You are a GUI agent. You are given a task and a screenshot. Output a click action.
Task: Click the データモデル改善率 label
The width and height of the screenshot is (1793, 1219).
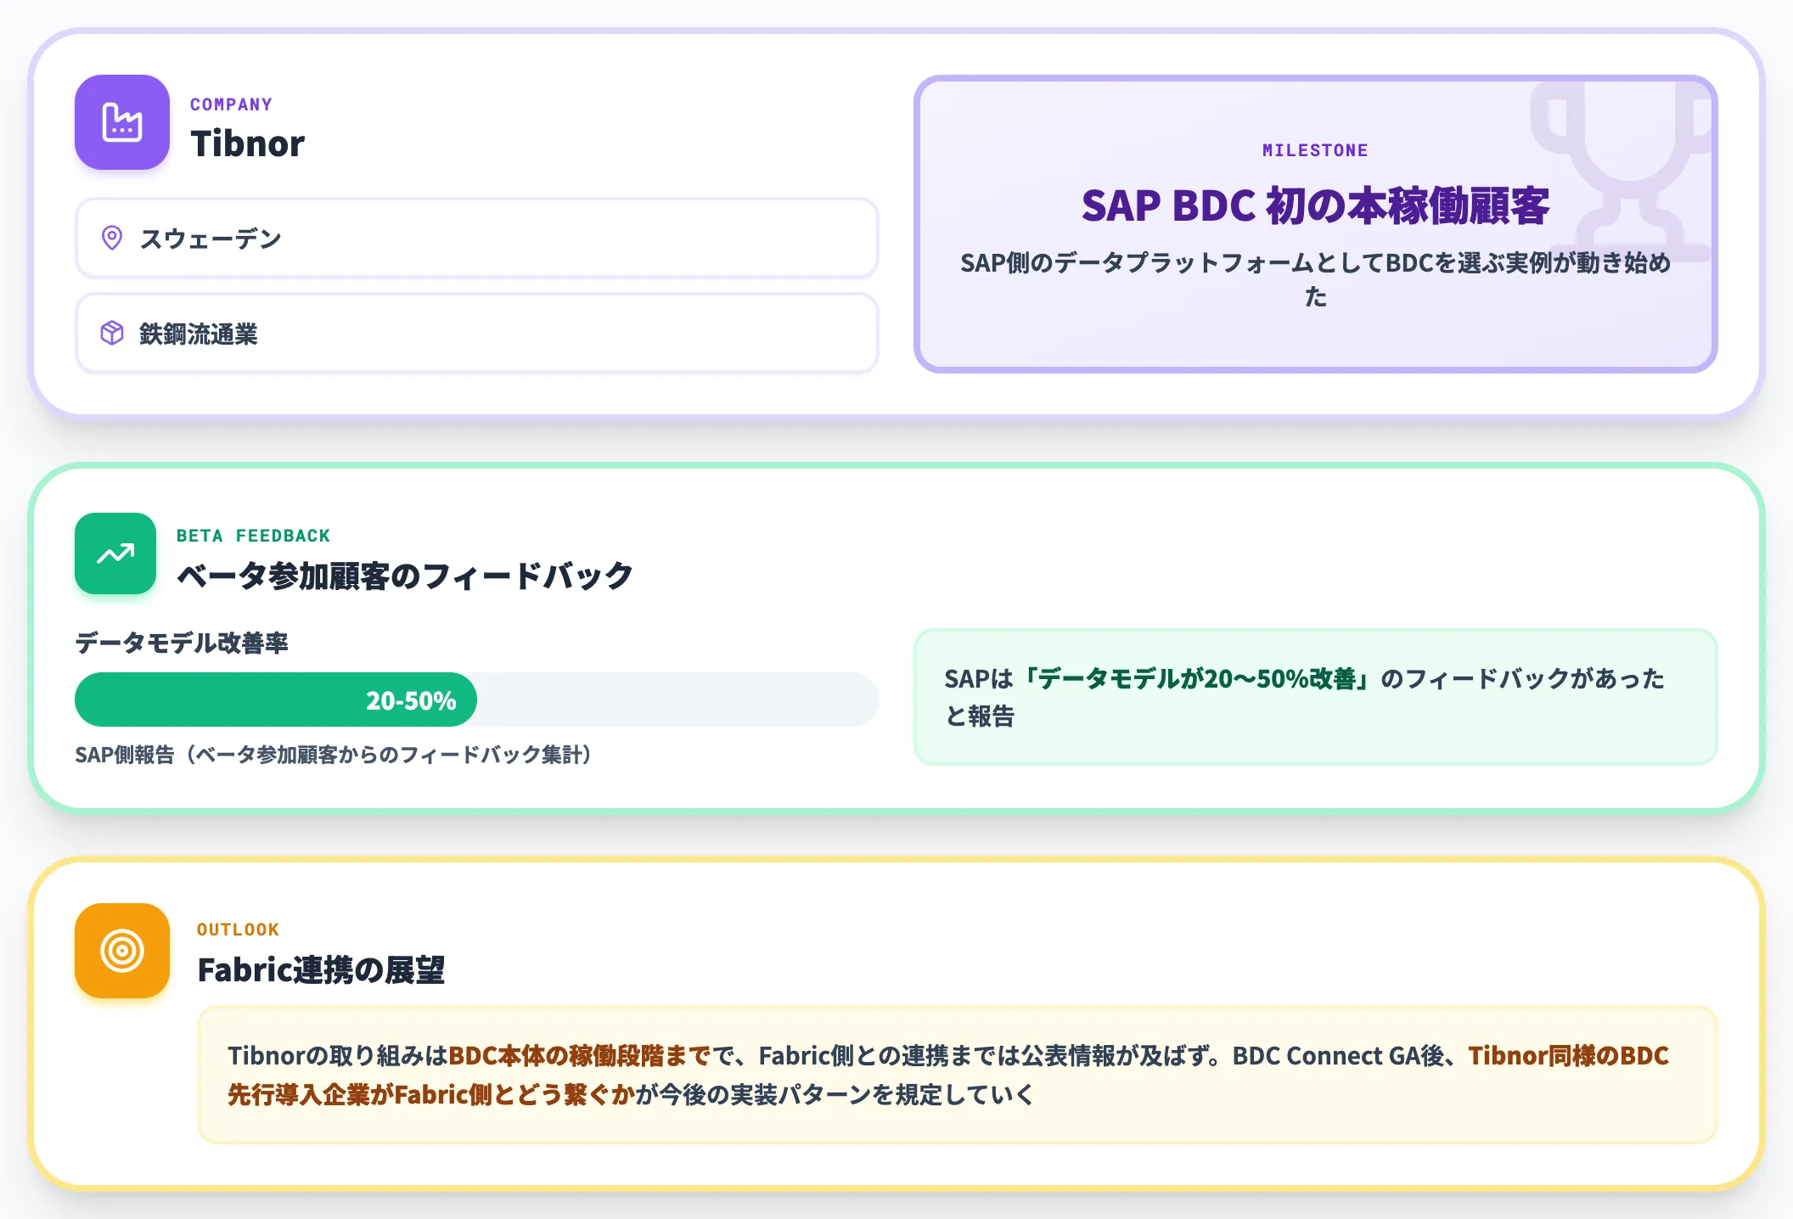coord(182,643)
